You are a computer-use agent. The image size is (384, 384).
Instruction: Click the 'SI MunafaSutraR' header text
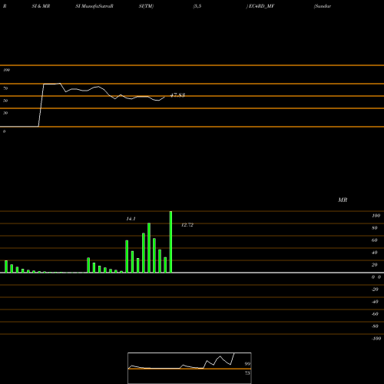(x=94, y=6)
